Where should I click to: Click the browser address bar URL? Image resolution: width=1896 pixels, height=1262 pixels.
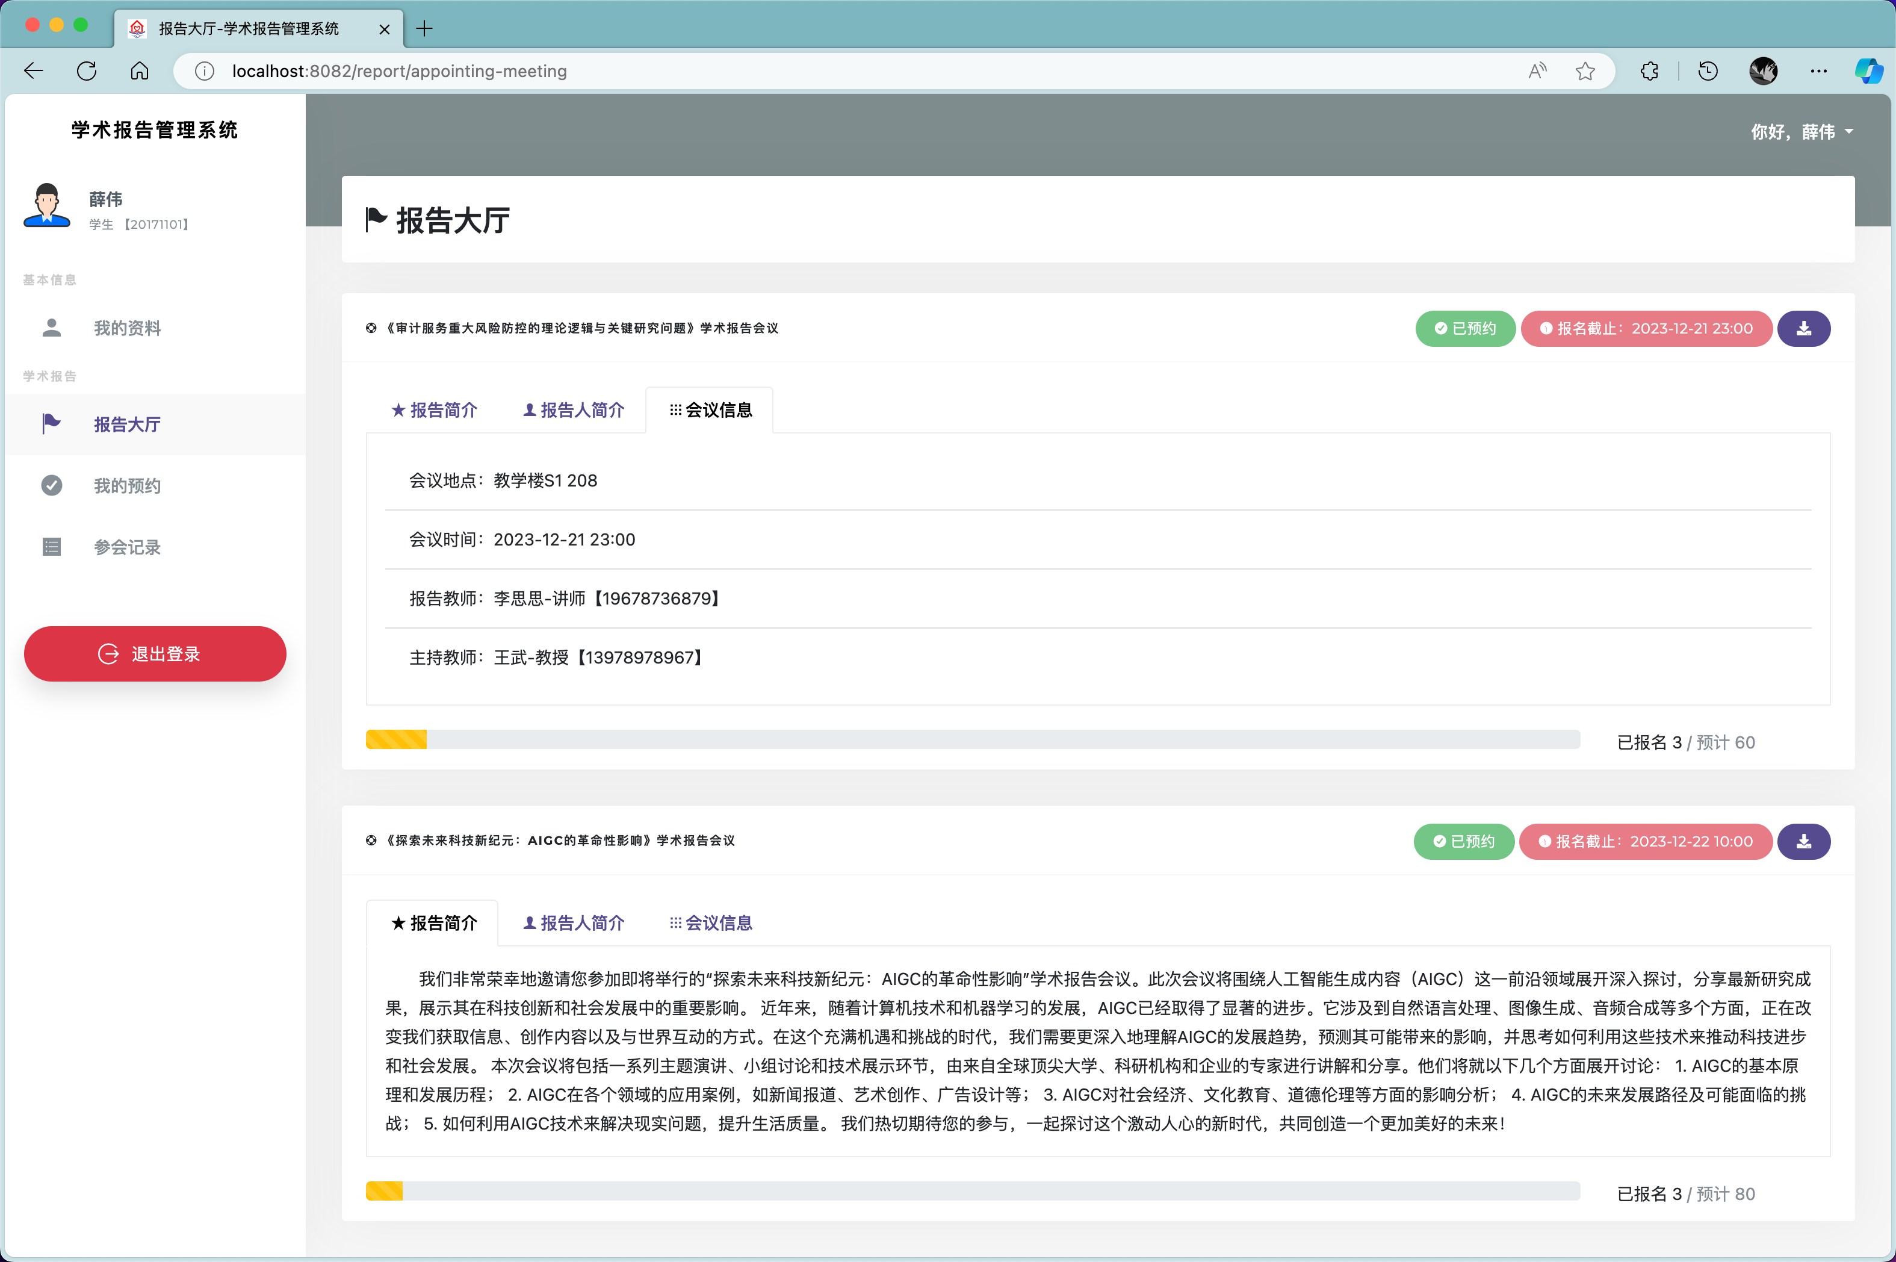pyautogui.click(x=399, y=71)
